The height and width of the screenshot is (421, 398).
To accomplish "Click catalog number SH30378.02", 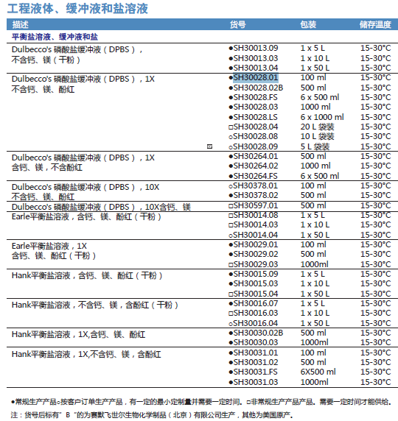I will point(256,195).
